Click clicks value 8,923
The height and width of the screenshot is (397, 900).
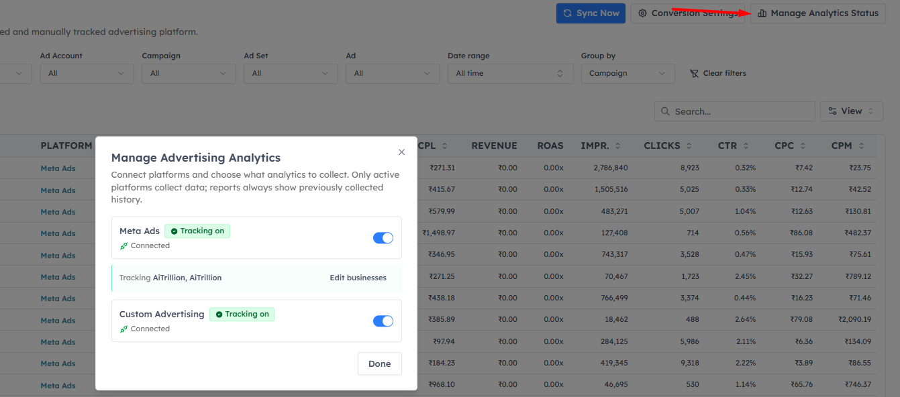click(689, 168)
